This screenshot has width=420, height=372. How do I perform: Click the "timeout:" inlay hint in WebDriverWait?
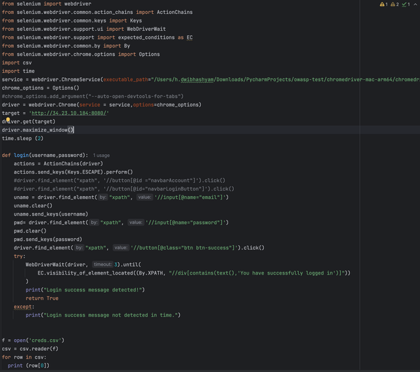(x=102, y=265)
